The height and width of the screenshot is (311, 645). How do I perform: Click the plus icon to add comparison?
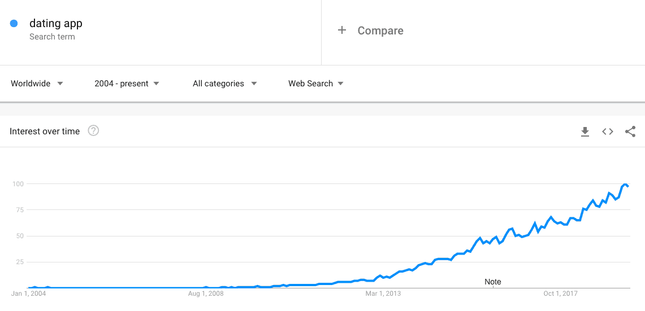tap(341, 30)
